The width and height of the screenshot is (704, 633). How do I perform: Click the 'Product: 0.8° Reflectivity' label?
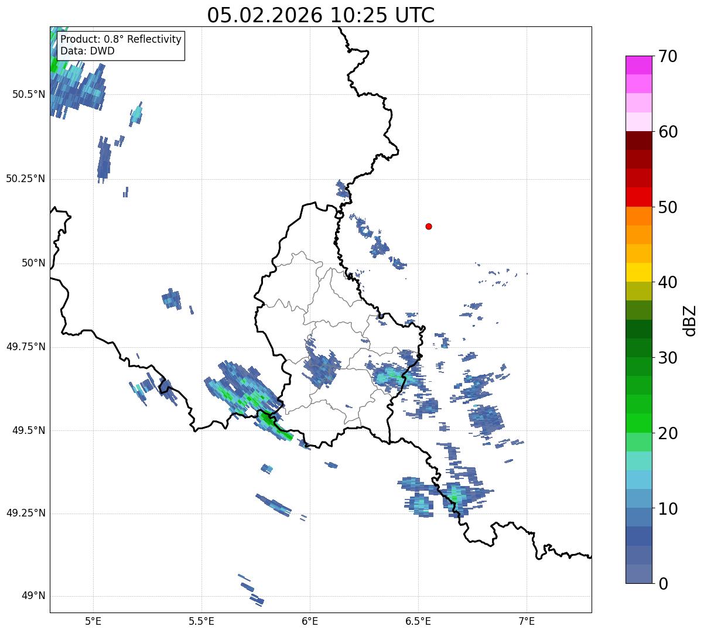click(x=121, y=39)
